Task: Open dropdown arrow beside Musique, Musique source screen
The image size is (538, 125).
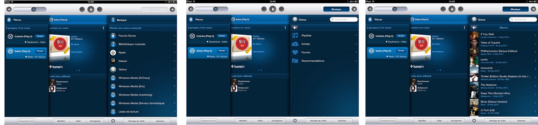Action: pyautogui.click(x=172, y=9)
